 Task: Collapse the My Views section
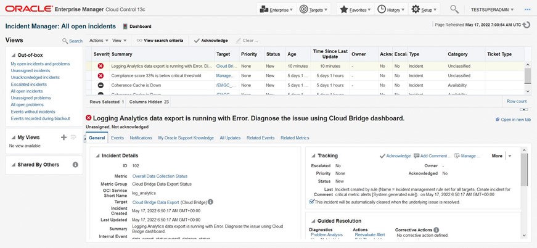14,138
